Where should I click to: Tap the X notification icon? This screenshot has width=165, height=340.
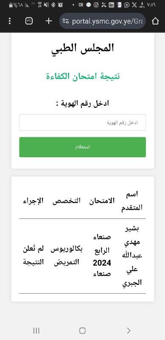[x=134, y=5]
